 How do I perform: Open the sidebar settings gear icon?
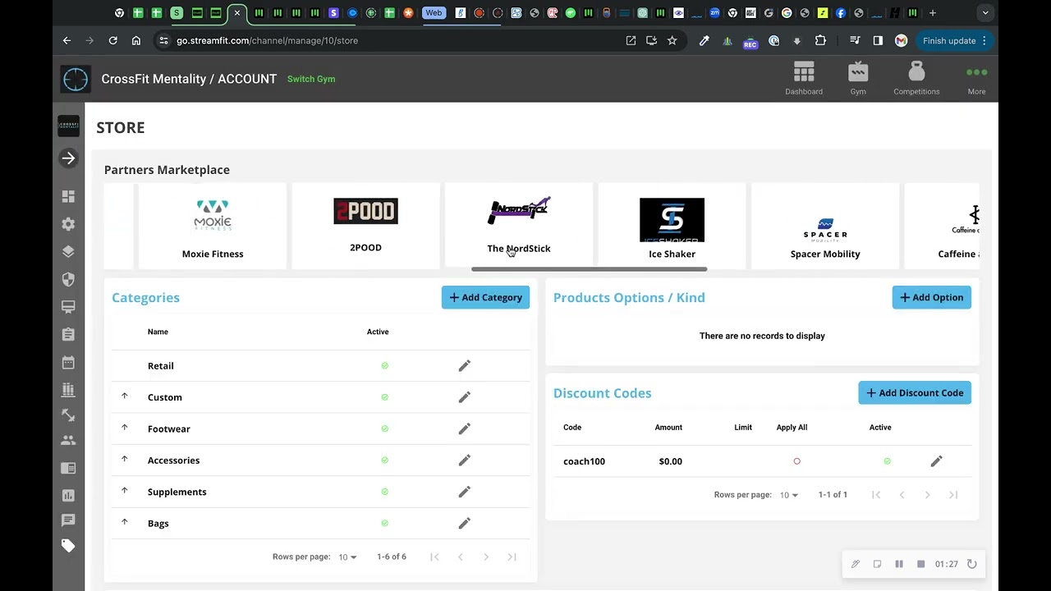(68, 224)
